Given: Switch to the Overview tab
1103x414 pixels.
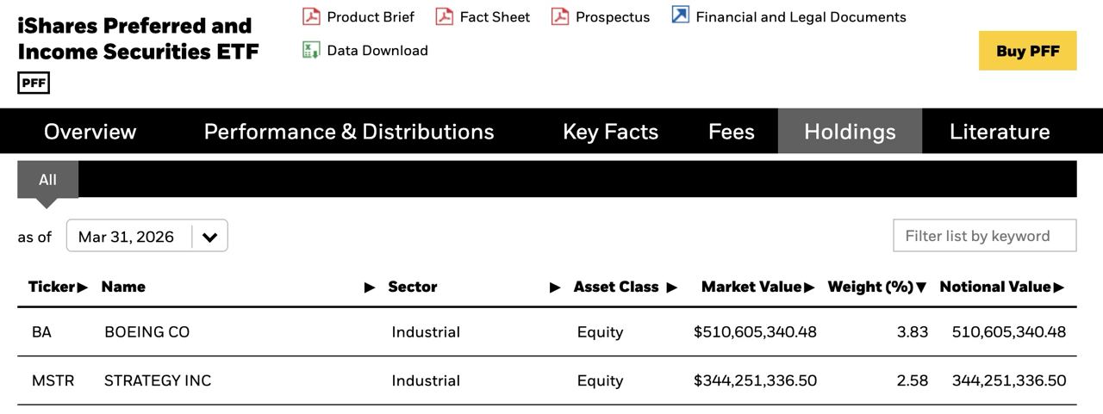Looking at the screenshot, I should pos(90,132).
